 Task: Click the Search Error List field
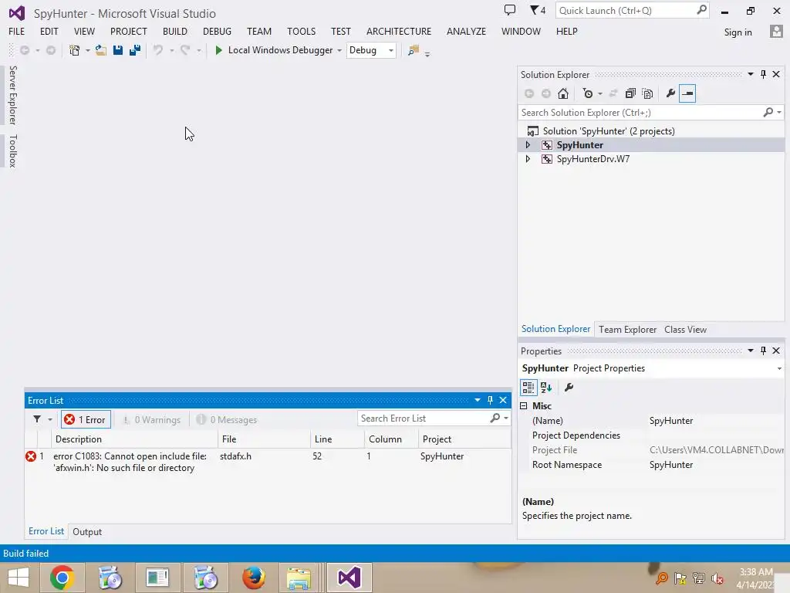pos(424,418)
